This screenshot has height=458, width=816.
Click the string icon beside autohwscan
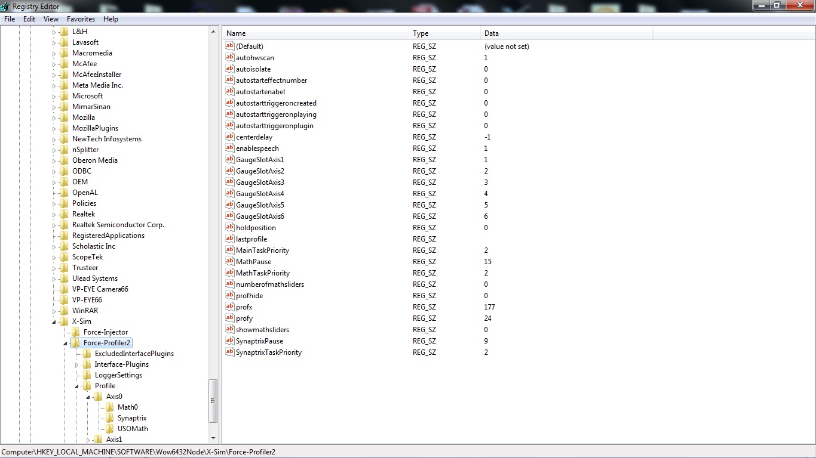pyautogui.click(x=230, y=57)
